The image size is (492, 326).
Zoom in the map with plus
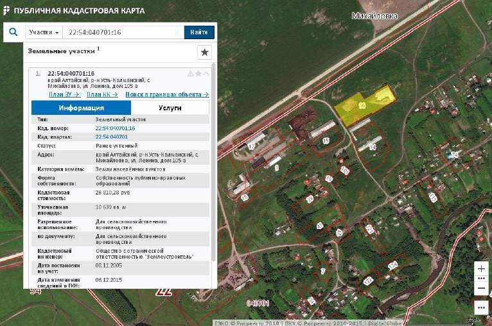(x=481, y=268)
